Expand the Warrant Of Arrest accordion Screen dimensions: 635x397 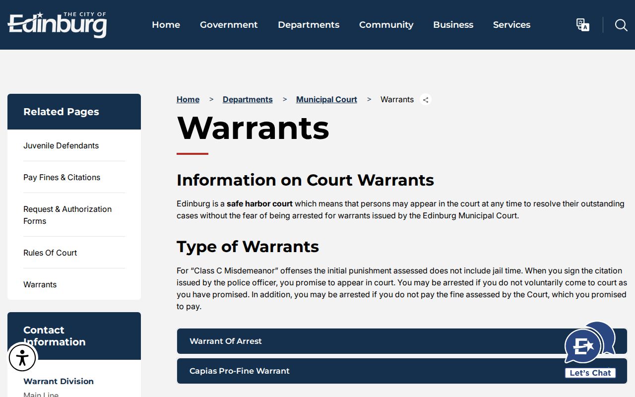[x=402, y=341]
